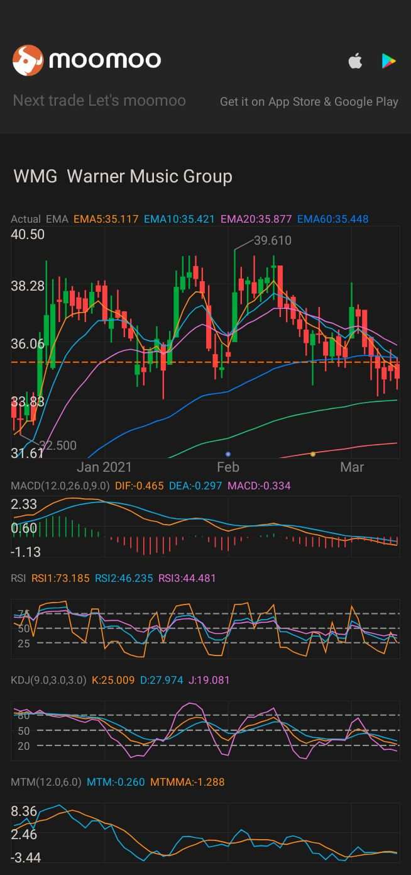Click the MTMMA:-1.288 value

(187, 782)
